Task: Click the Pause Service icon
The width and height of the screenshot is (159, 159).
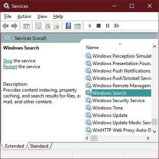Action: [108, 26]
